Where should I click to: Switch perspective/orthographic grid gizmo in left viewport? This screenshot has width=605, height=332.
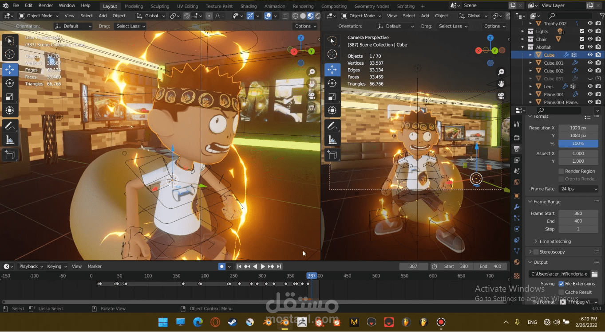tap(312, 107)
